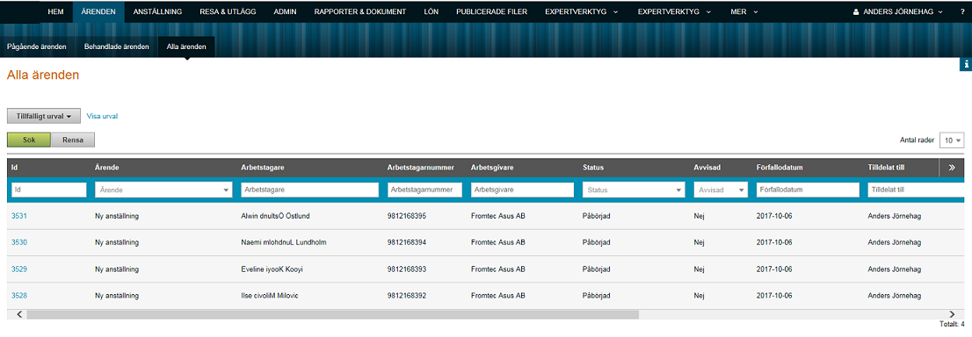972x337 pixels.
Task: Open the Antal rader dropdown
Action: click(952, 140)
